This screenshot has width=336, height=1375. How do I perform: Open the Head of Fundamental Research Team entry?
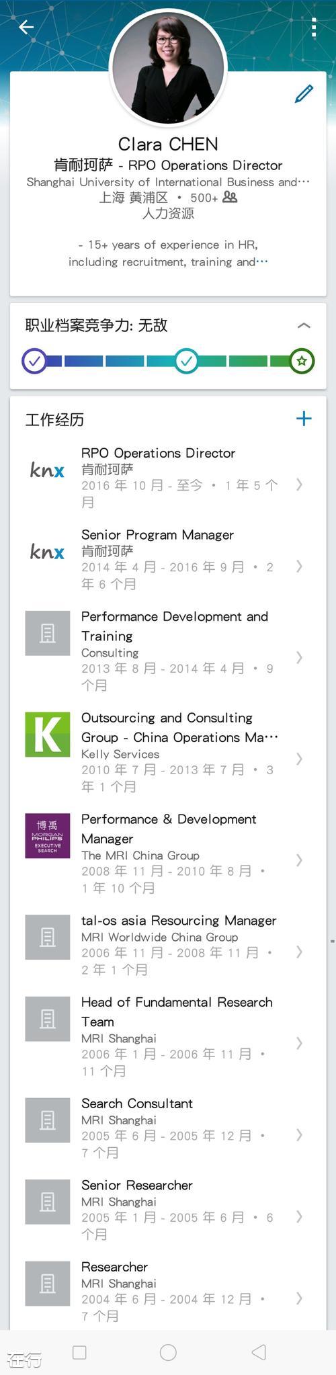168,1036
